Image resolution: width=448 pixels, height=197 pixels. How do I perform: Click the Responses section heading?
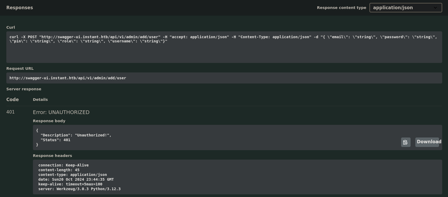click(x=20, y=8)
